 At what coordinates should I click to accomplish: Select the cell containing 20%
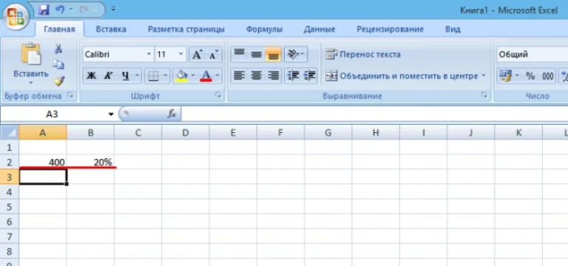[90, 162]
